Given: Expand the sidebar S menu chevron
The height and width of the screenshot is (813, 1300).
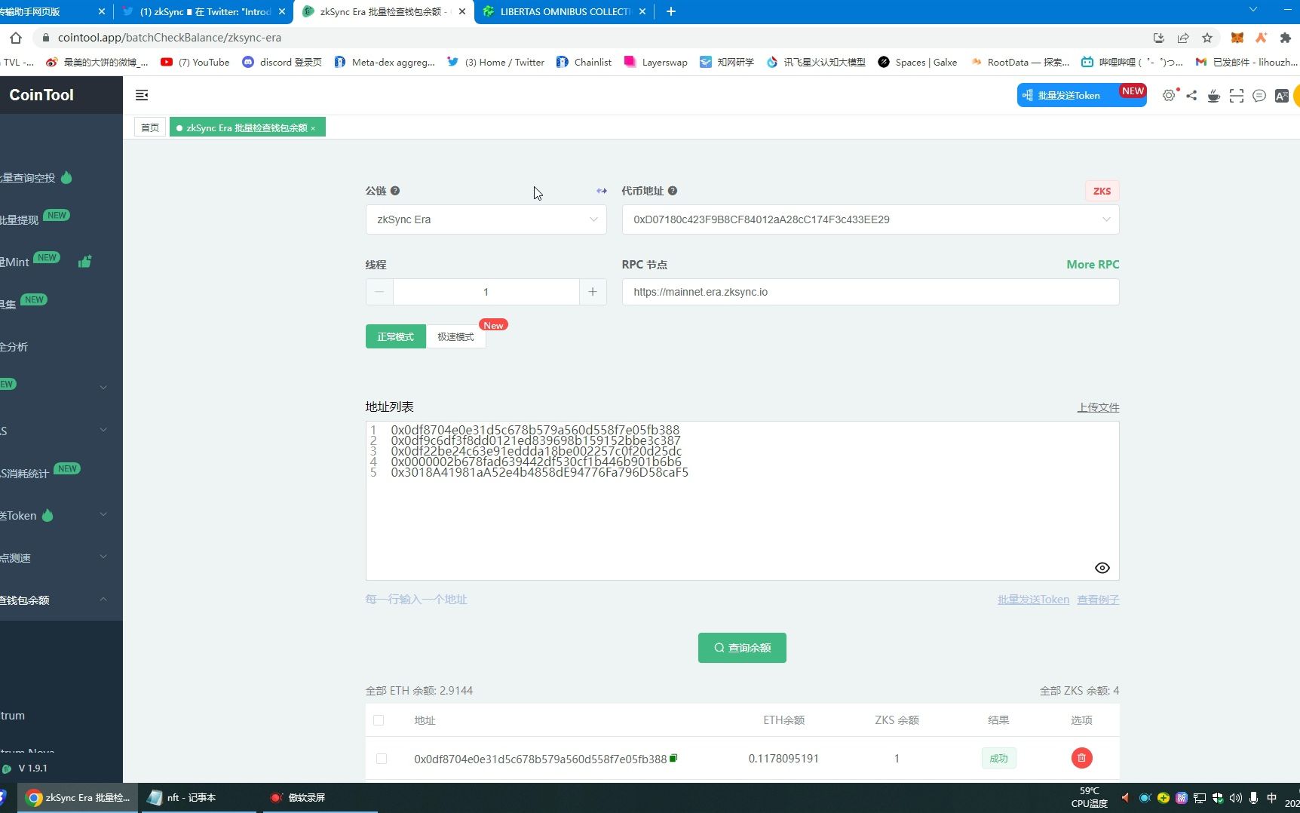Looking at the screenshot, I should pyautogui.click(x=103, y=431).
